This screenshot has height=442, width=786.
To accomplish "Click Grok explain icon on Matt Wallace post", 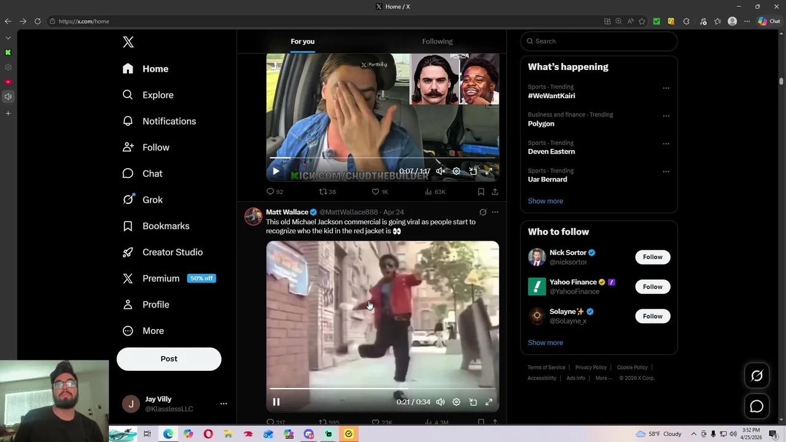I will [483, 212].
